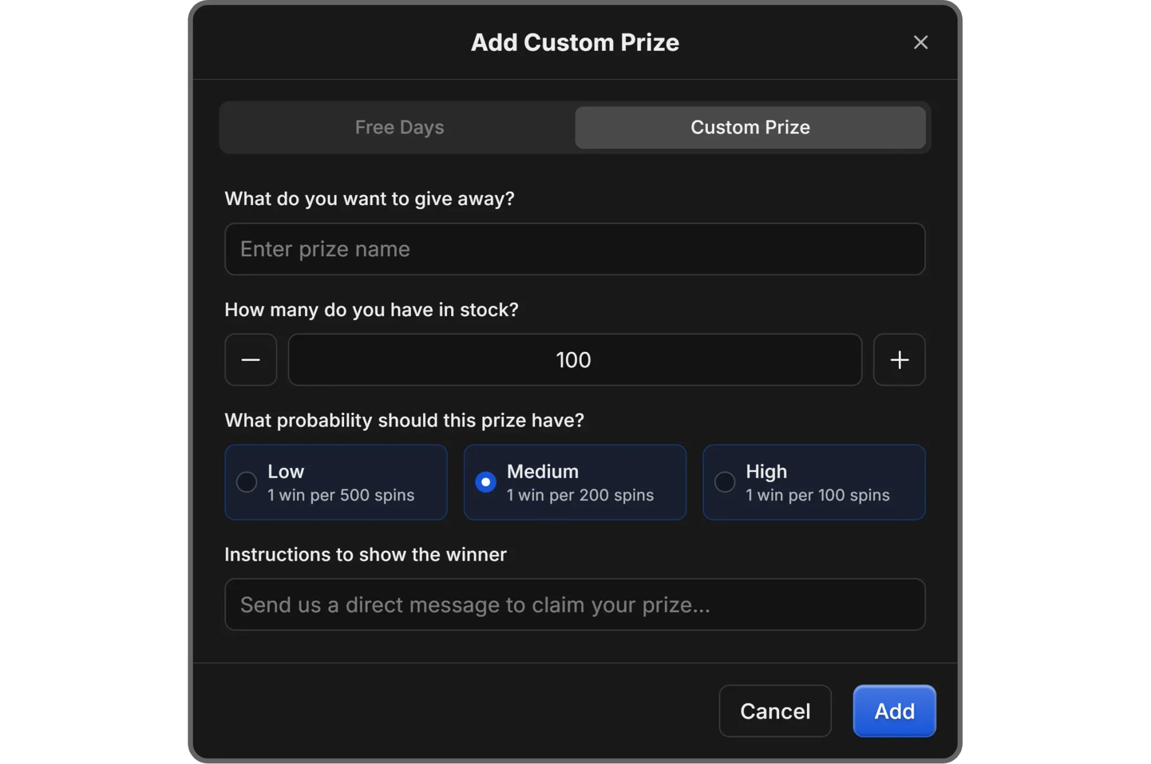Click the Add Custom Prize dialog title bar
This screenshot has width=1151, height=764.
click(575, 42)
